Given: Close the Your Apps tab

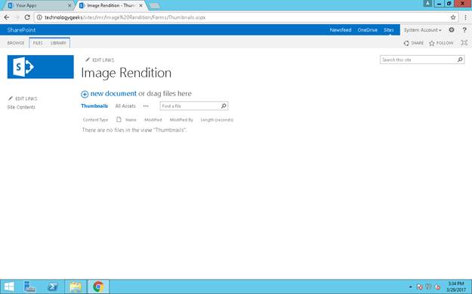Looking at the screenshot, I should pos(69,5).
